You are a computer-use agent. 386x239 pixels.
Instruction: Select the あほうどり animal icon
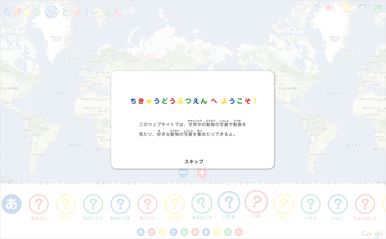click(x=93, y=204)
